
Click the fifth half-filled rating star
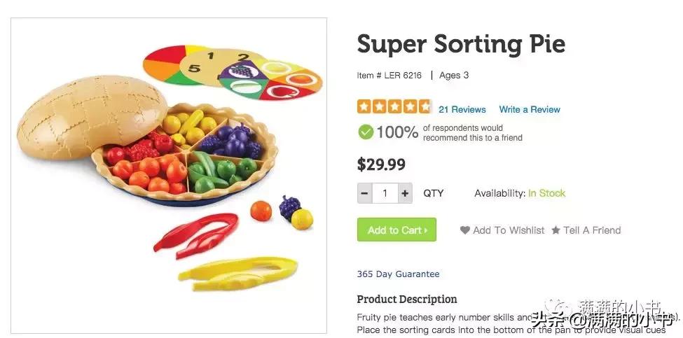tap(425, 107)
